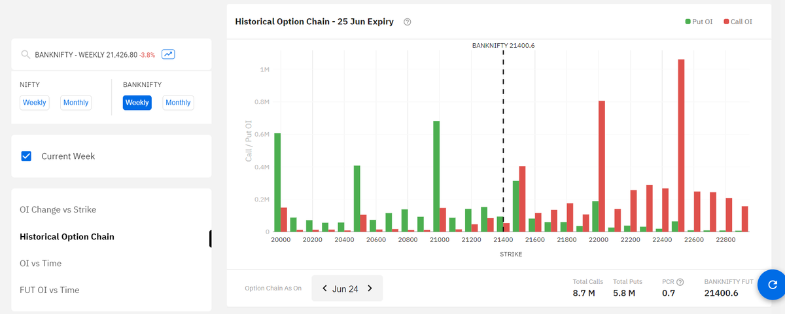
Task: Click the green put bar at 20500
Action: click(x=357, y=198)
